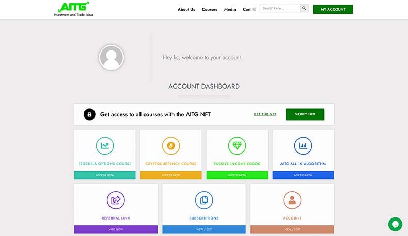Click the AITG All In Algorithm bar-chart icon
This screenshot has height=236, width=408.
303,146
